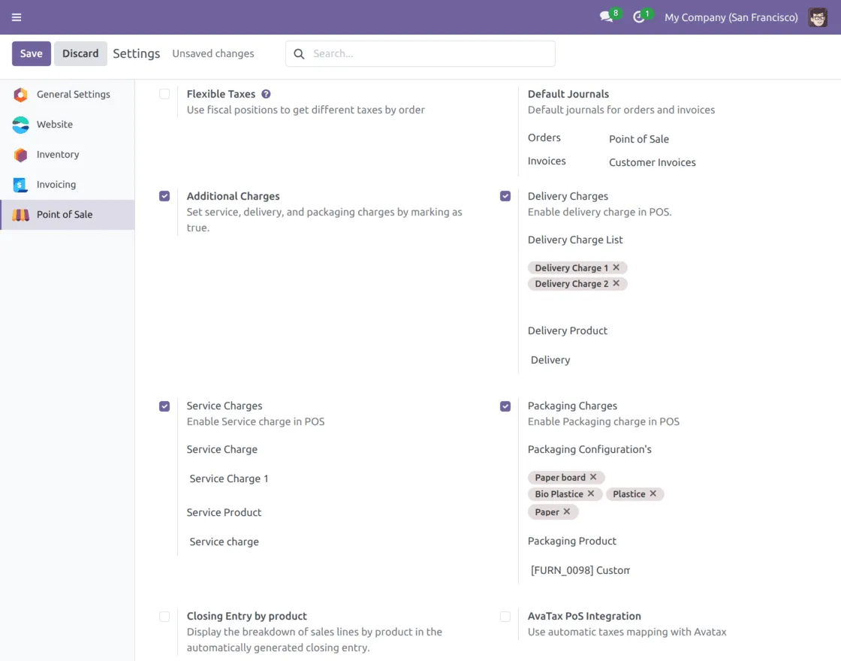Uncheck the Delivery Charges checkbox
Screen dimensions: 841x661
505,196
